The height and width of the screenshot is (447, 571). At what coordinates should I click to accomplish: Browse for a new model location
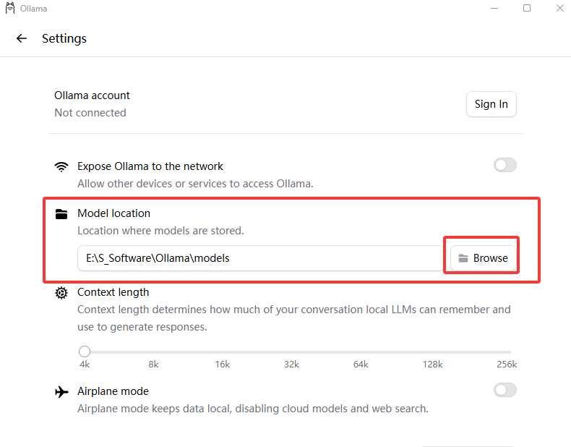(483, 258)
